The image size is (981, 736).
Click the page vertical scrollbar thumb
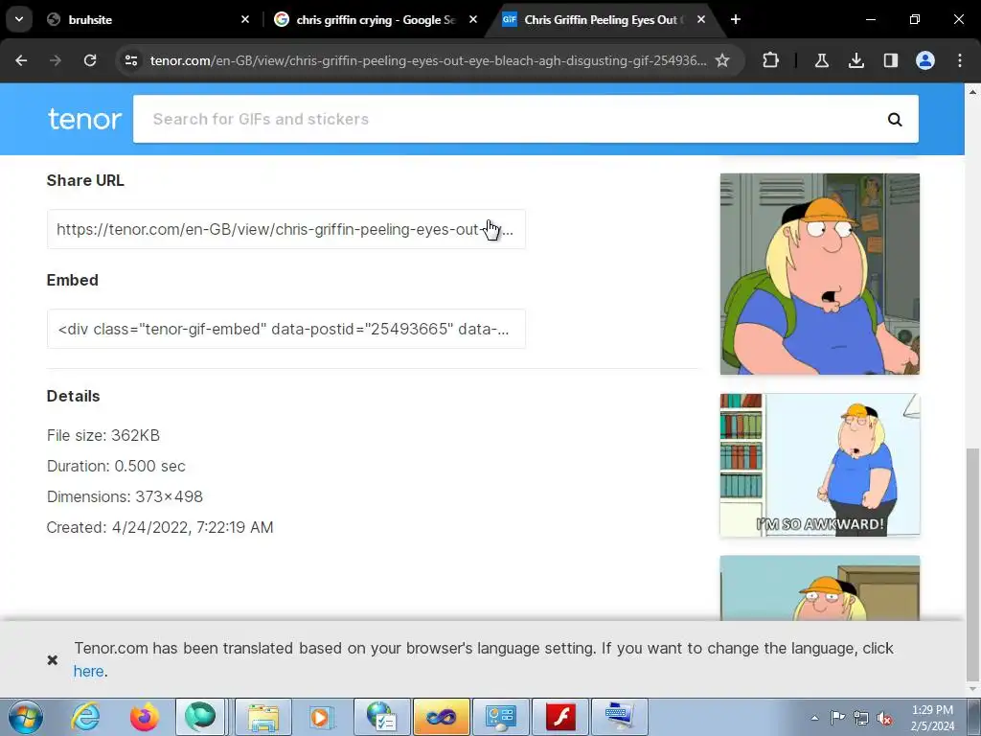point(971,563)
